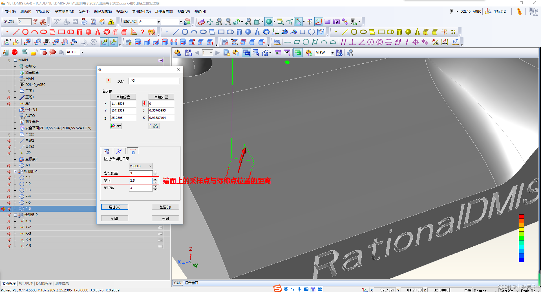Click the red question mark feature icon
Image resolution: width=541 pixels, height=292 pixels.
tap(143, 32)
